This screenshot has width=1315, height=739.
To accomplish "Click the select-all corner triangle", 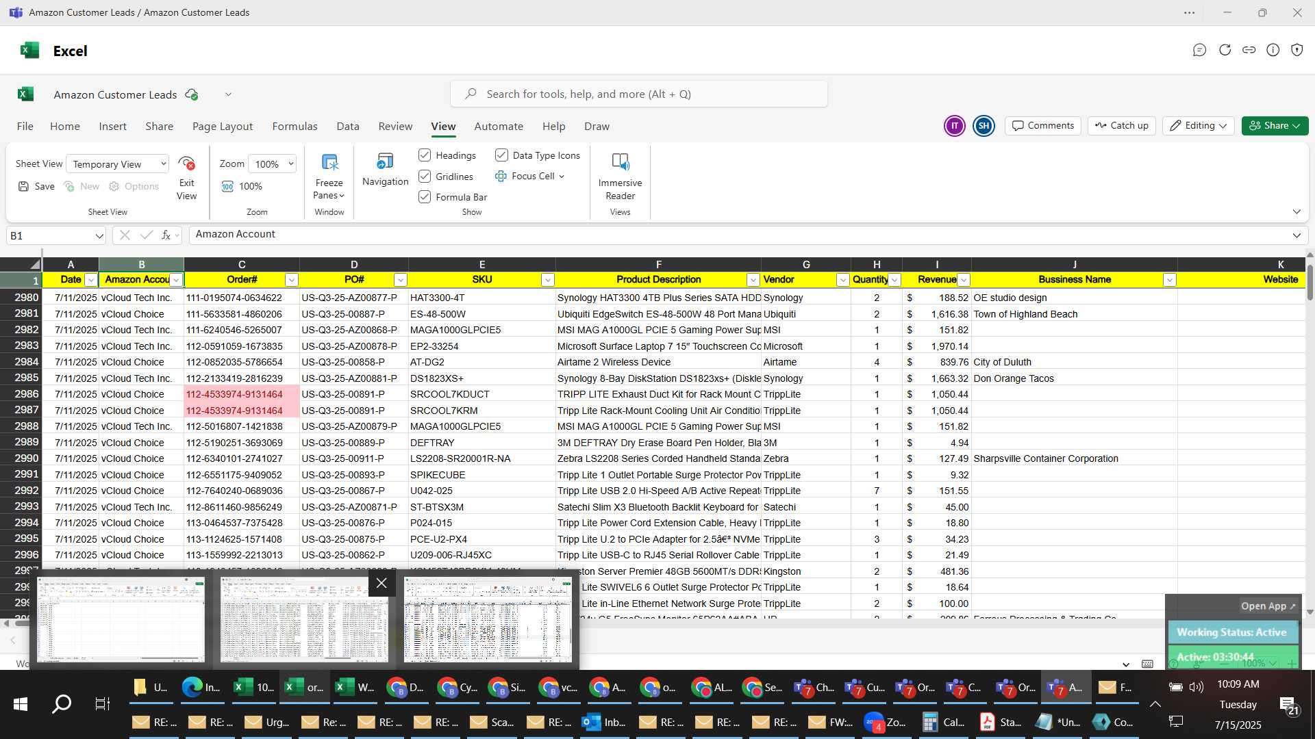I will click(x=35, y=264).
